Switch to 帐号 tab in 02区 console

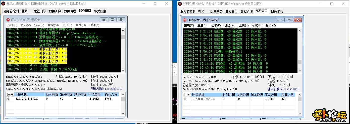point(201,11)
